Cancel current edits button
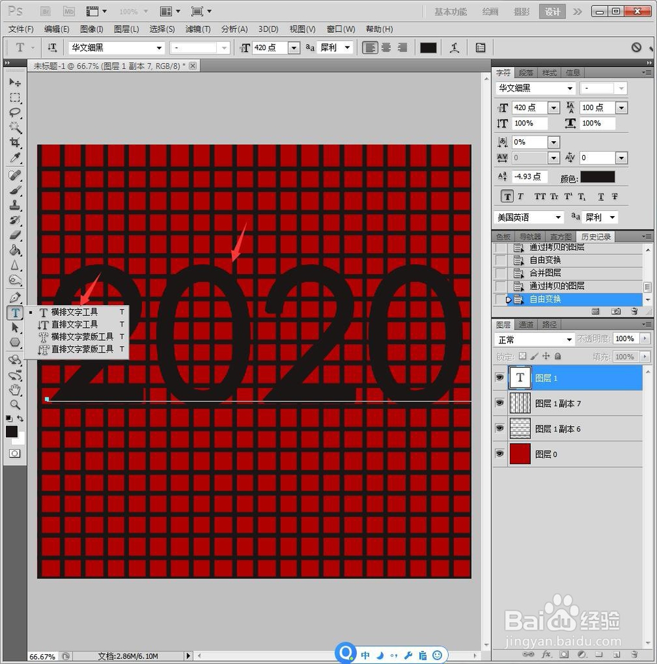Screen dimensions: 657x664 [x=636, y=47]
